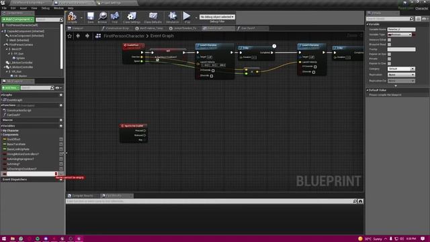This screenshot has width=430, height=242.
Task: Play the game with the Play icon
Action: click(187, 17)
